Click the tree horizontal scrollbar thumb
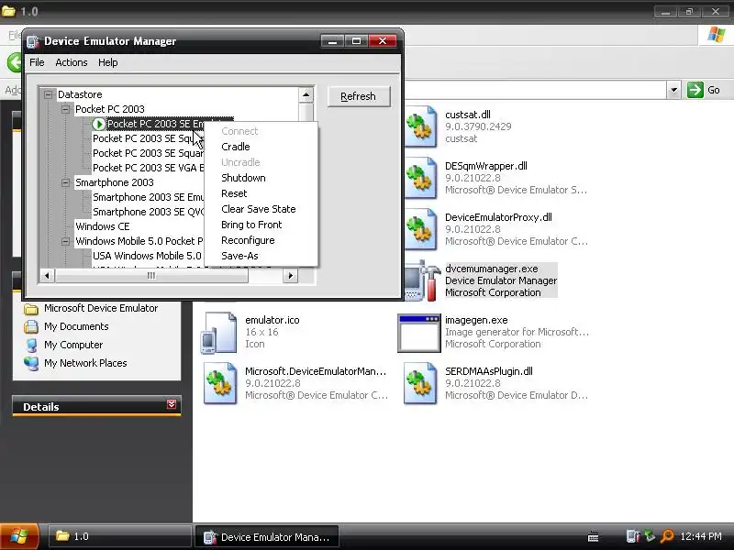 pos(151,276)
